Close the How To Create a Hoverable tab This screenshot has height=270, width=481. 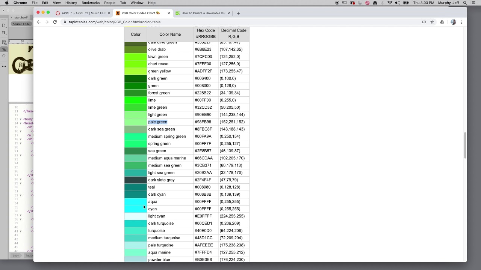click(228, 13)
